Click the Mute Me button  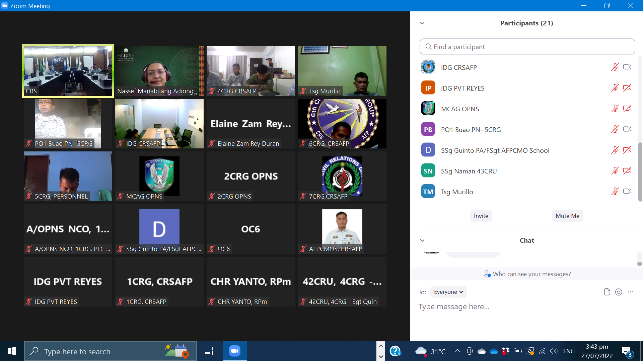pyautogui.click(x=567, y=216)
